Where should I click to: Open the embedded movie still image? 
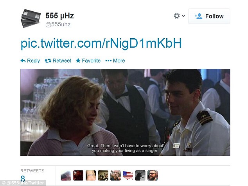(125, 112)
